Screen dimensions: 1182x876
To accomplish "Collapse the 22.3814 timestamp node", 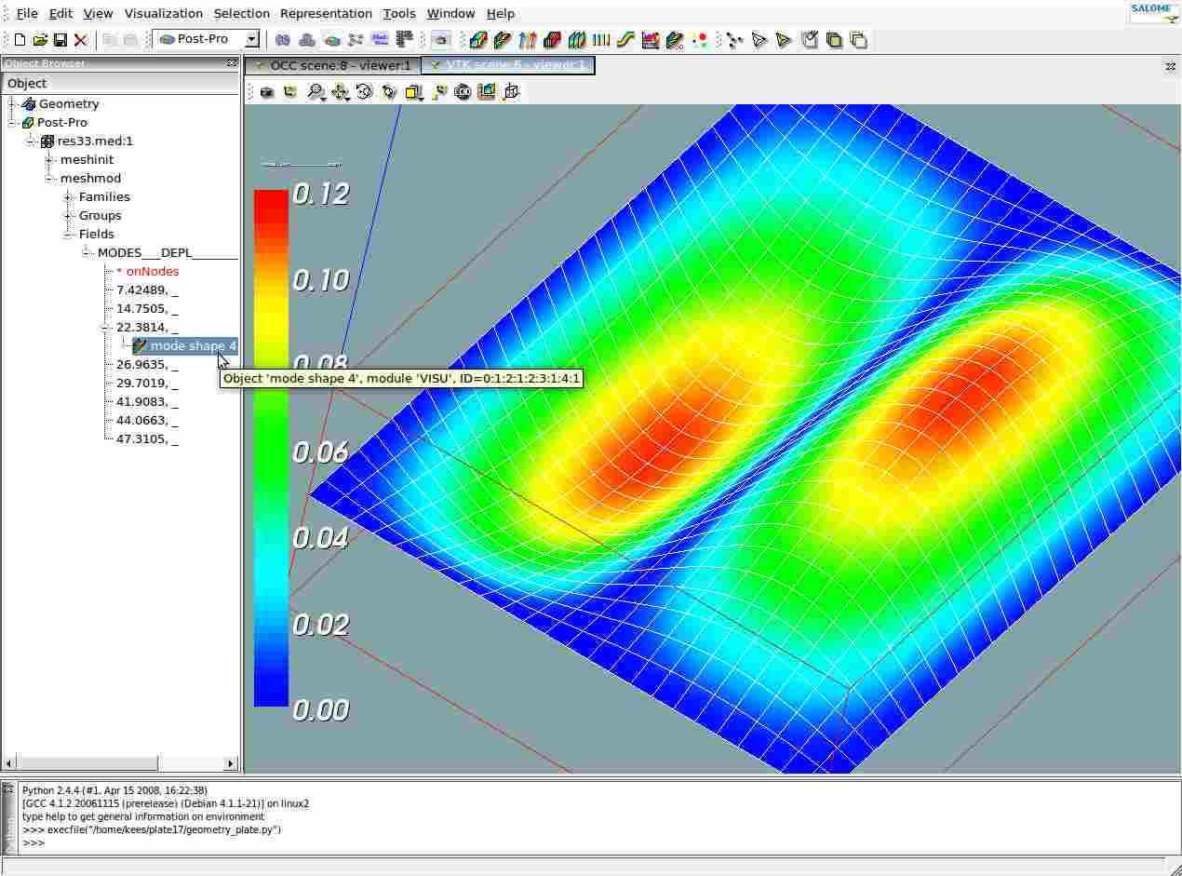I will pyautogui.click(x=105, y=327).
